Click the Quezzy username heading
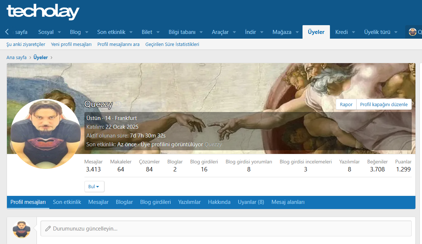 (x=99, y=104)
